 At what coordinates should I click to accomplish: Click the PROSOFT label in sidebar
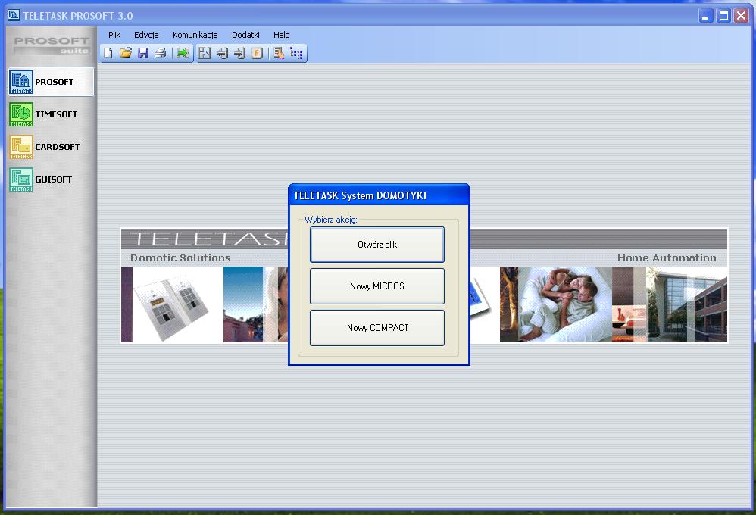[x=54, y=82]
